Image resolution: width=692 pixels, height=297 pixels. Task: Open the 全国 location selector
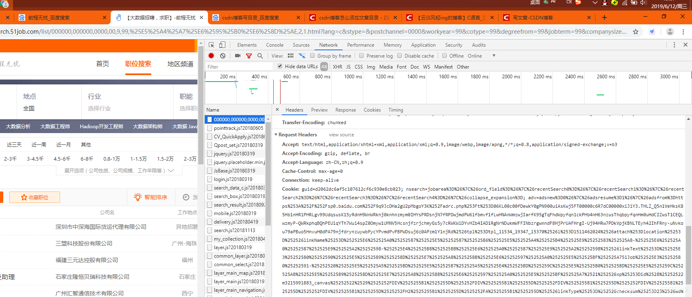coord(29,108)
